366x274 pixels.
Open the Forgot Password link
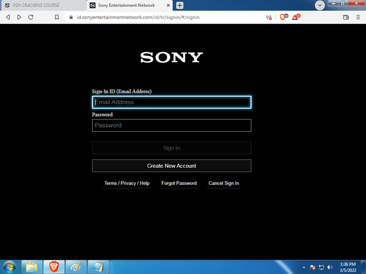(x=179, y=183)
